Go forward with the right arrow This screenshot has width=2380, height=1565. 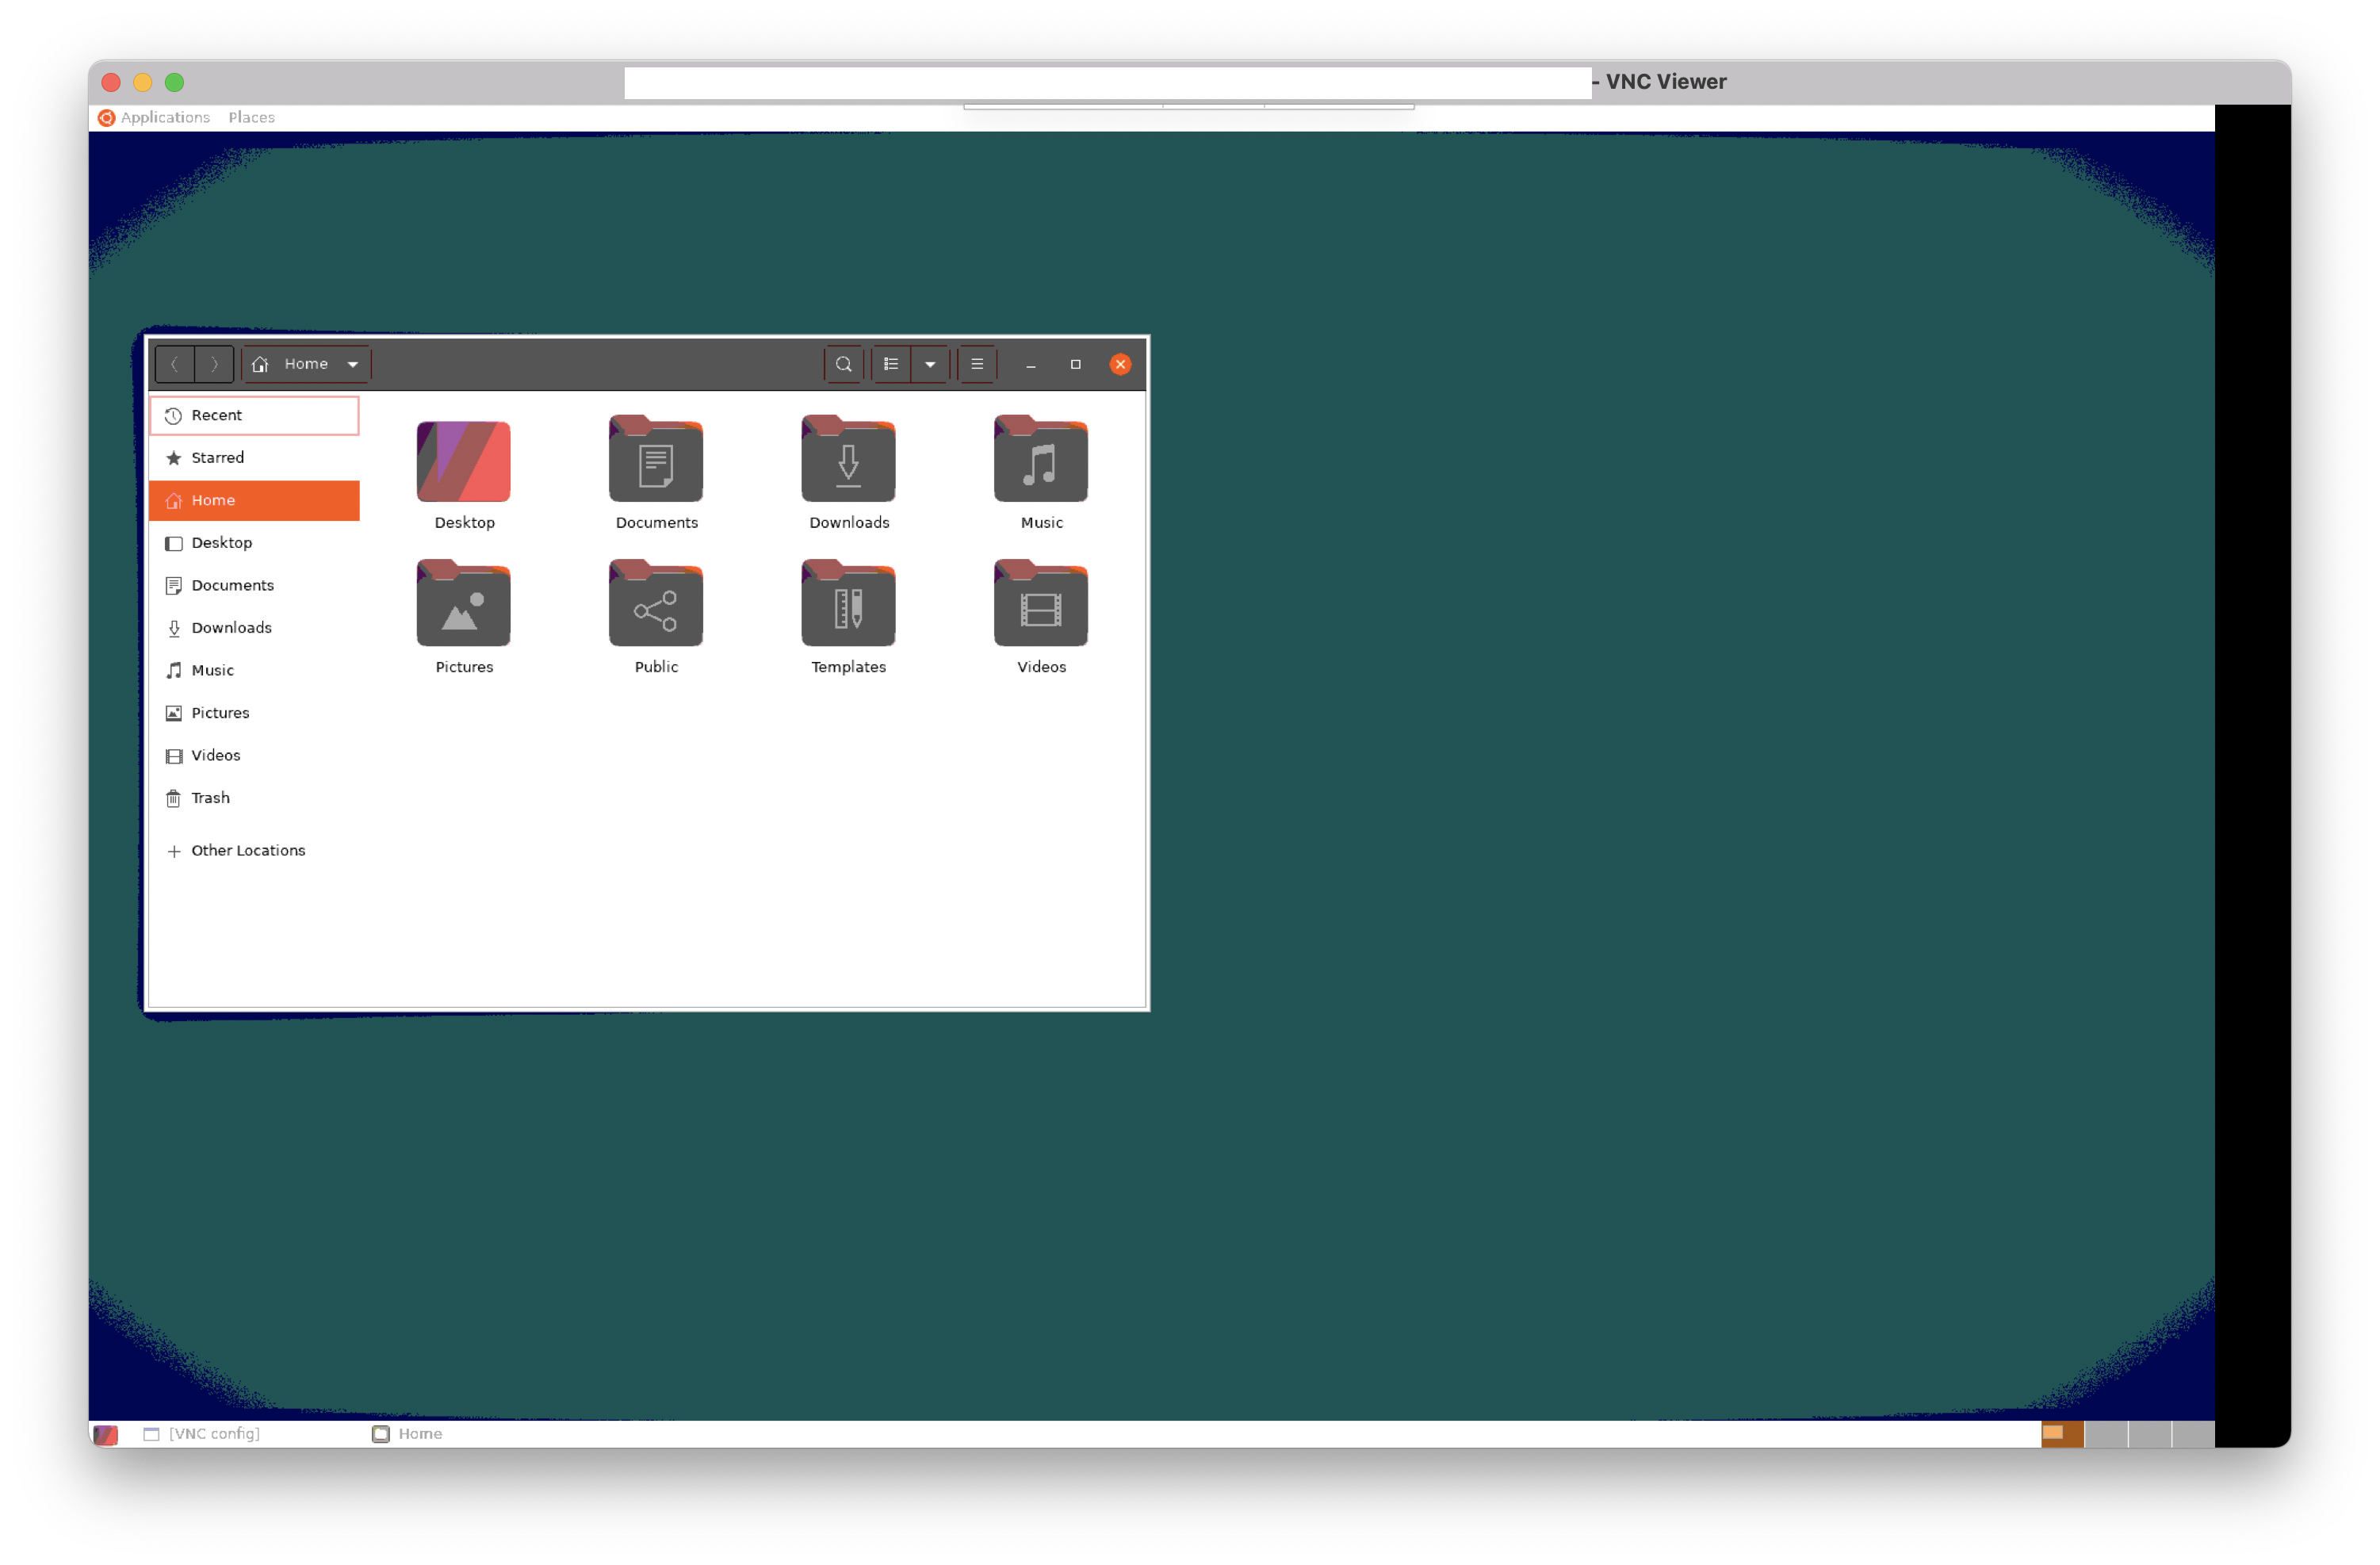[x=214, y=364]
